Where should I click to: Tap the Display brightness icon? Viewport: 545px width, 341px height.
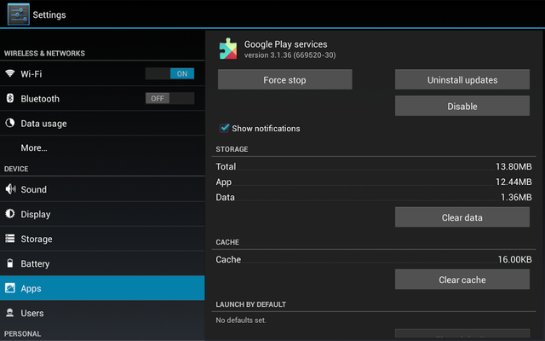(x=10, y=214)
